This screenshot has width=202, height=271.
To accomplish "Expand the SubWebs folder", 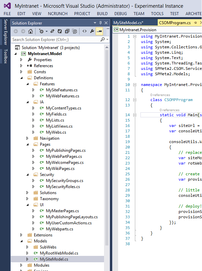I will [x=27, y=247].
